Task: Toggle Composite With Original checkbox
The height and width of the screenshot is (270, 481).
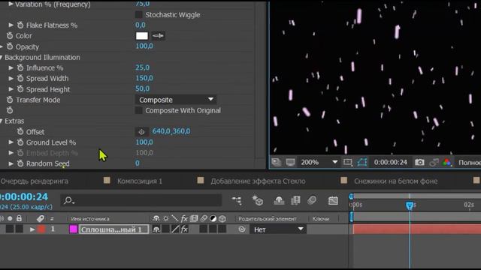Action: (138, 110)
